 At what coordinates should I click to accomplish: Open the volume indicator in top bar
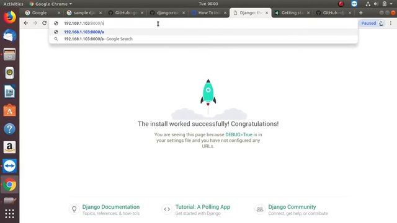pyautogui.click(x=376, y=4)
